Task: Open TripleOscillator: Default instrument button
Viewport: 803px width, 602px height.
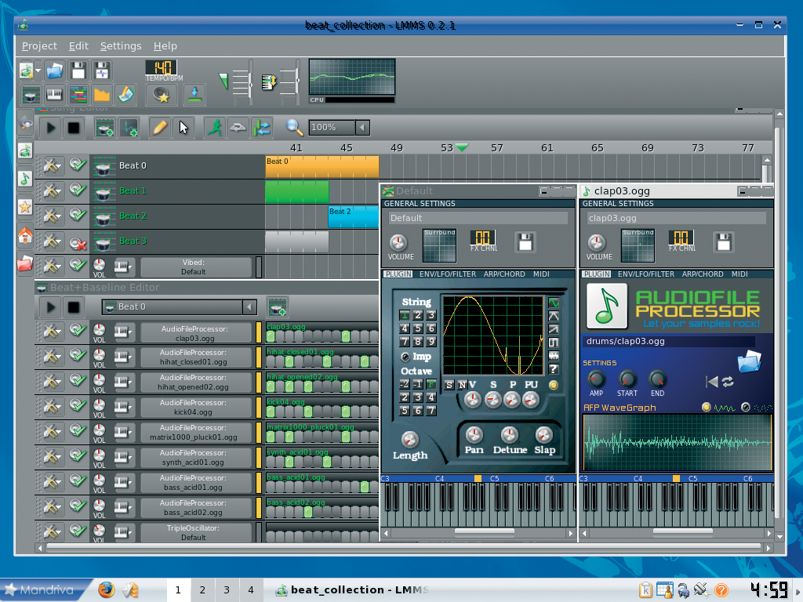Action: click(194, 532)
